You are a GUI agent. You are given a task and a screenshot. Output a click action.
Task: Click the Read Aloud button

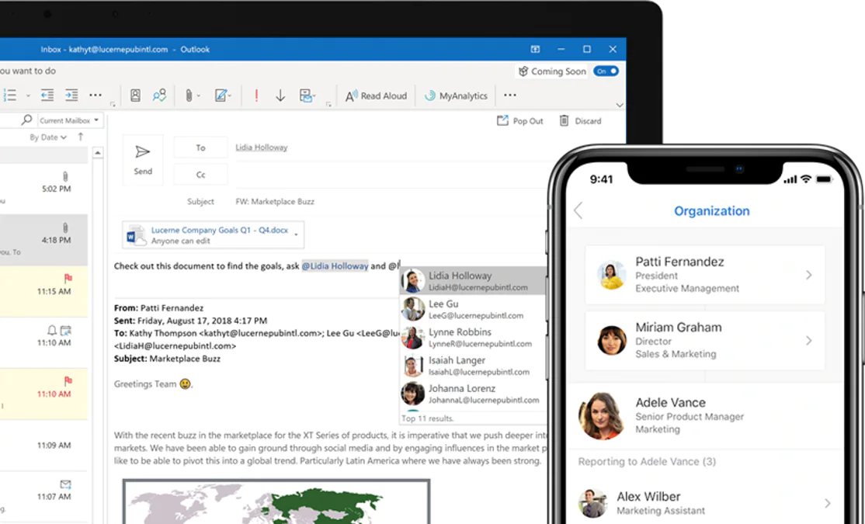tap(376, 96)
